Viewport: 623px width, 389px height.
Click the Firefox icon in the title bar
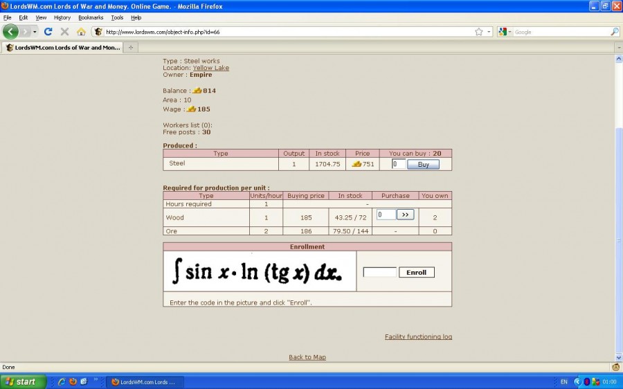[5, 6]
